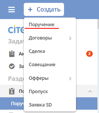The height and width of the screenshot is (113, 99).
Task: Expand the Офферы chevron arrow
Action: (70, 78)
